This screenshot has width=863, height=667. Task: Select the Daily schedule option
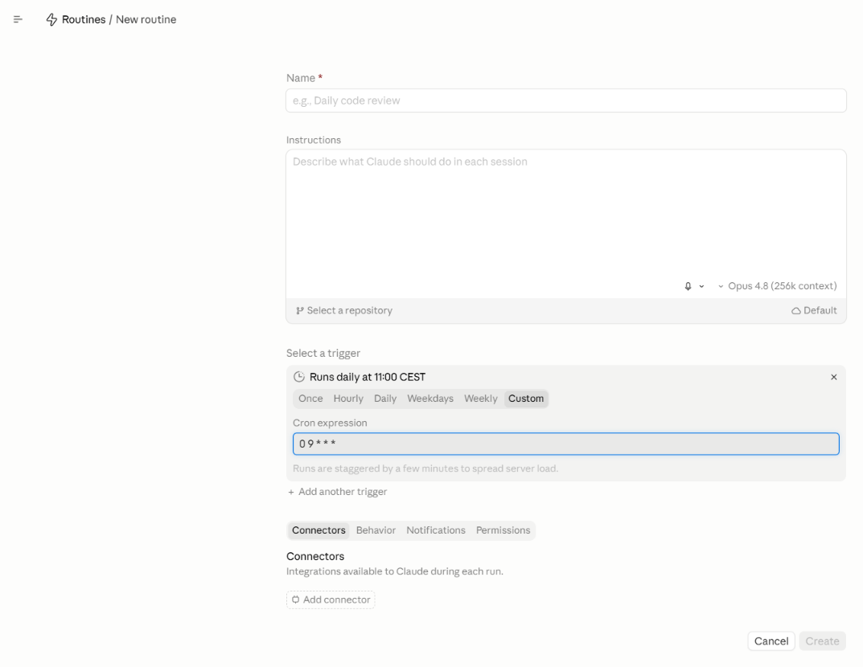pyautogui.click(x=385, y=398)
